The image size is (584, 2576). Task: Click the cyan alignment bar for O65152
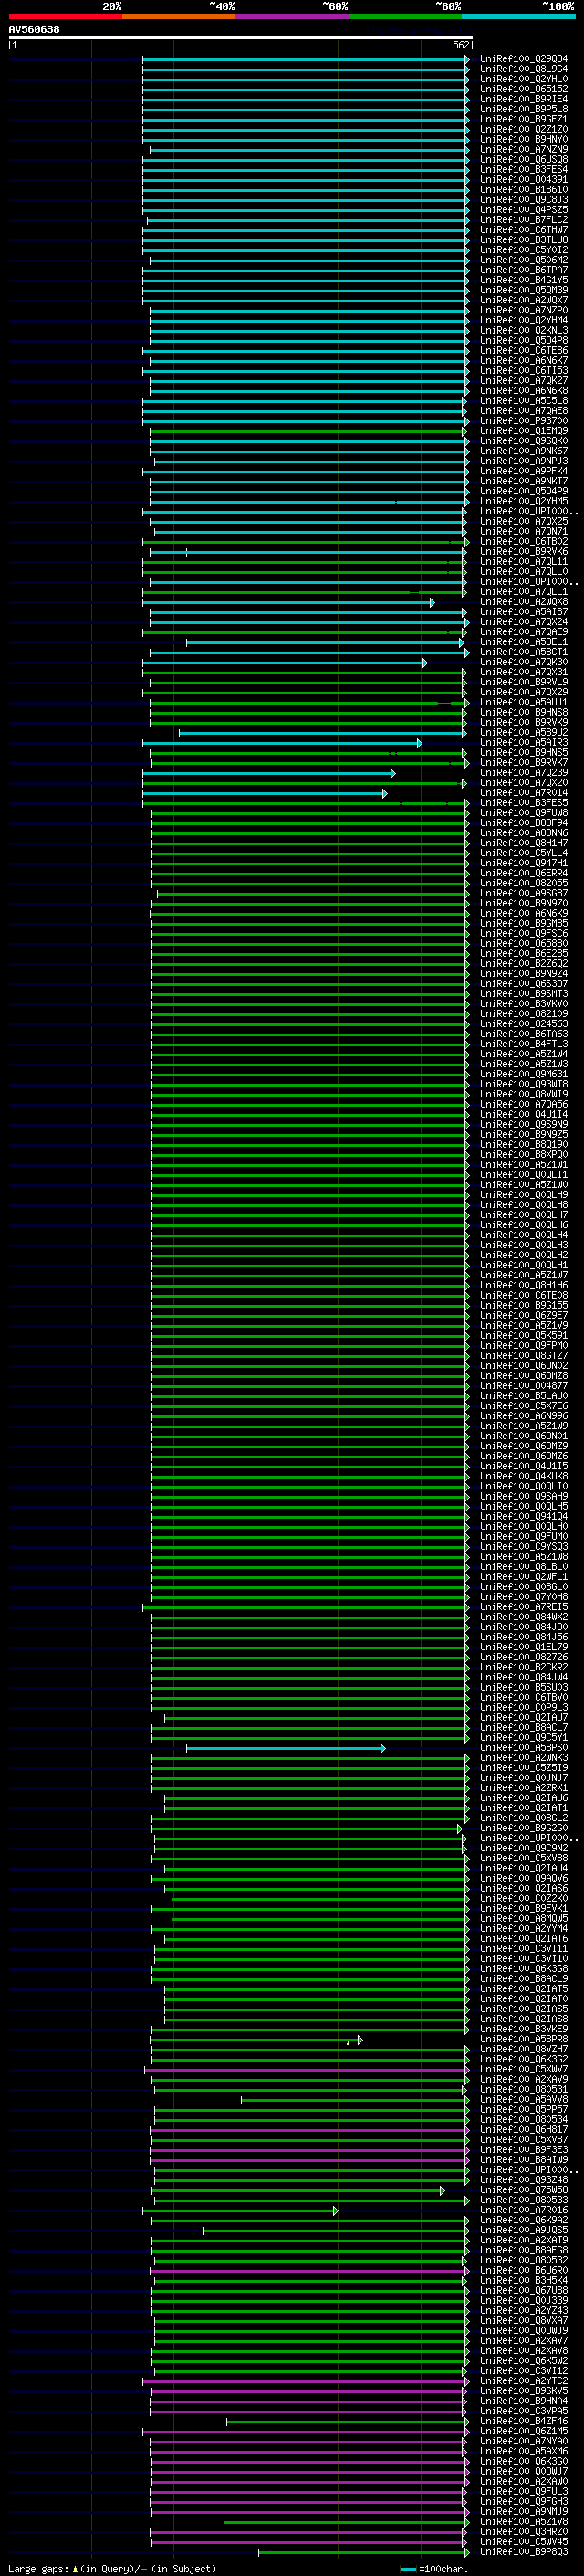coord(306,90)
